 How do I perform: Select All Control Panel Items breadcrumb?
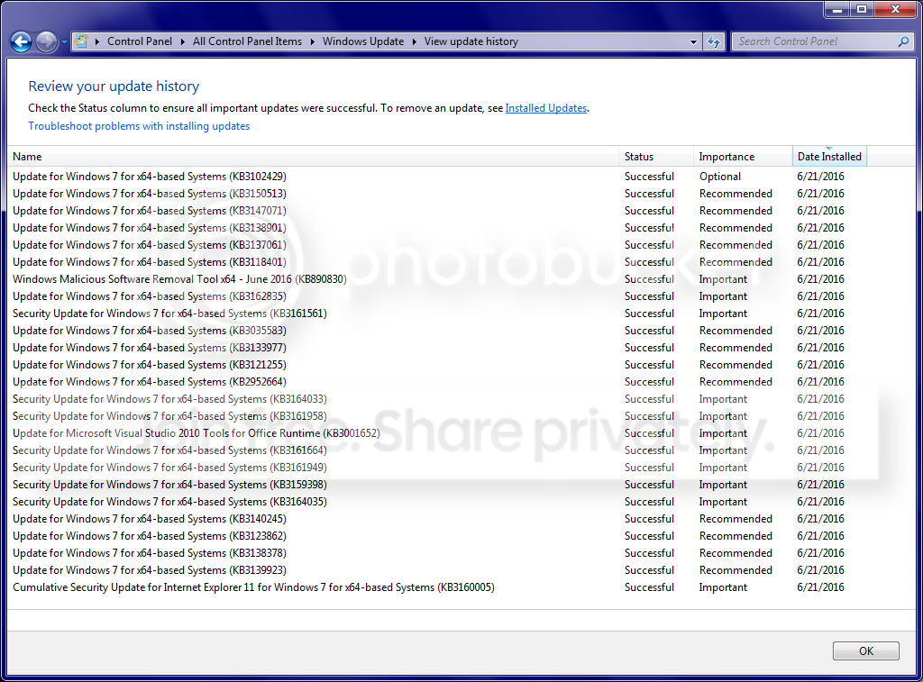pos(247,41)
